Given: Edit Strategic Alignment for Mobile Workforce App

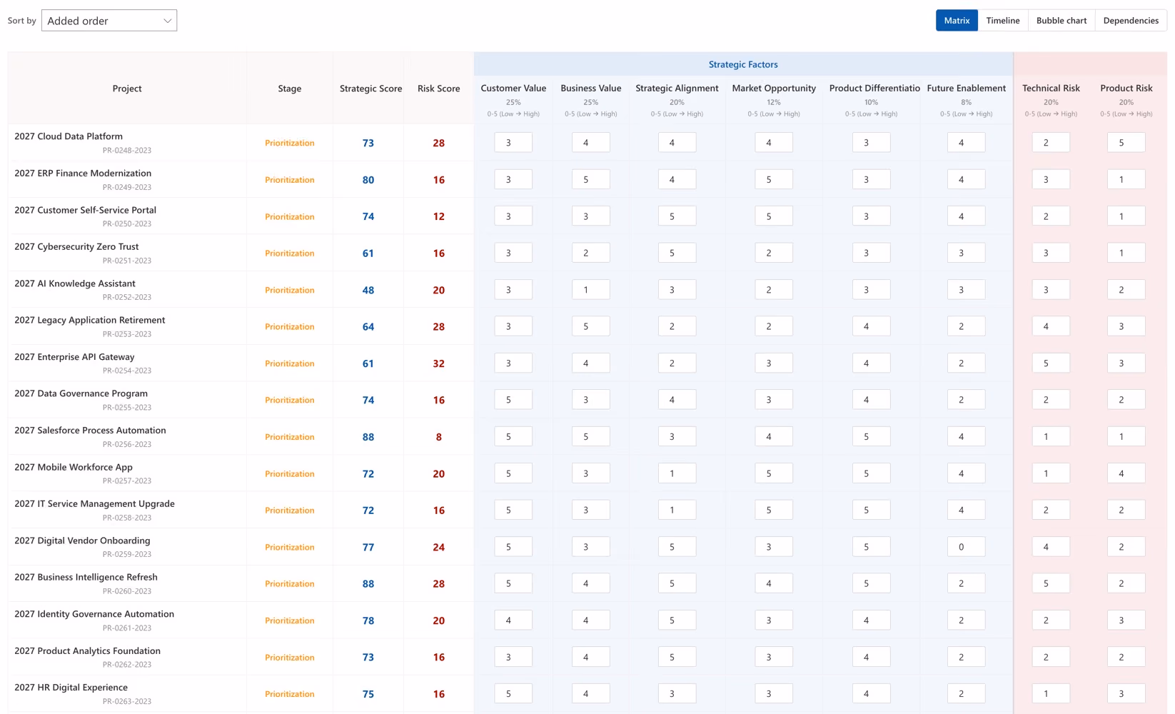Looking at the screenshot, I should (x=677, y=473).
